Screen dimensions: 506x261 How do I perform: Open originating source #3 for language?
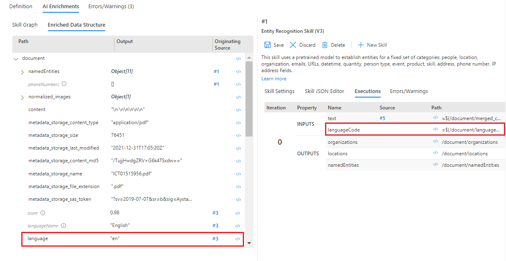tap(215, 239)
